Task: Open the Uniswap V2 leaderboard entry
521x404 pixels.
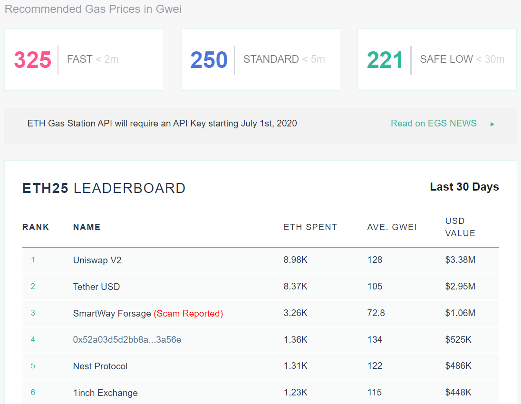Action: [97, 260]
